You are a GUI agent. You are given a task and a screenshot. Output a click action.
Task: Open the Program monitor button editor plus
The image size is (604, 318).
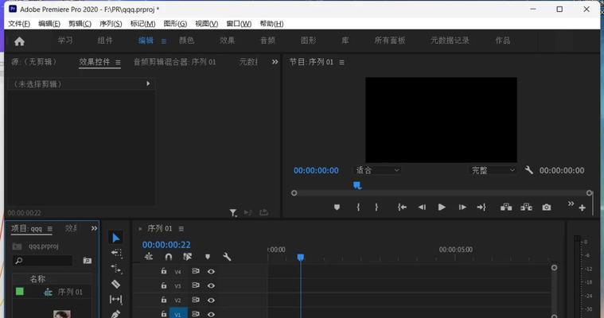click(582, 208)
